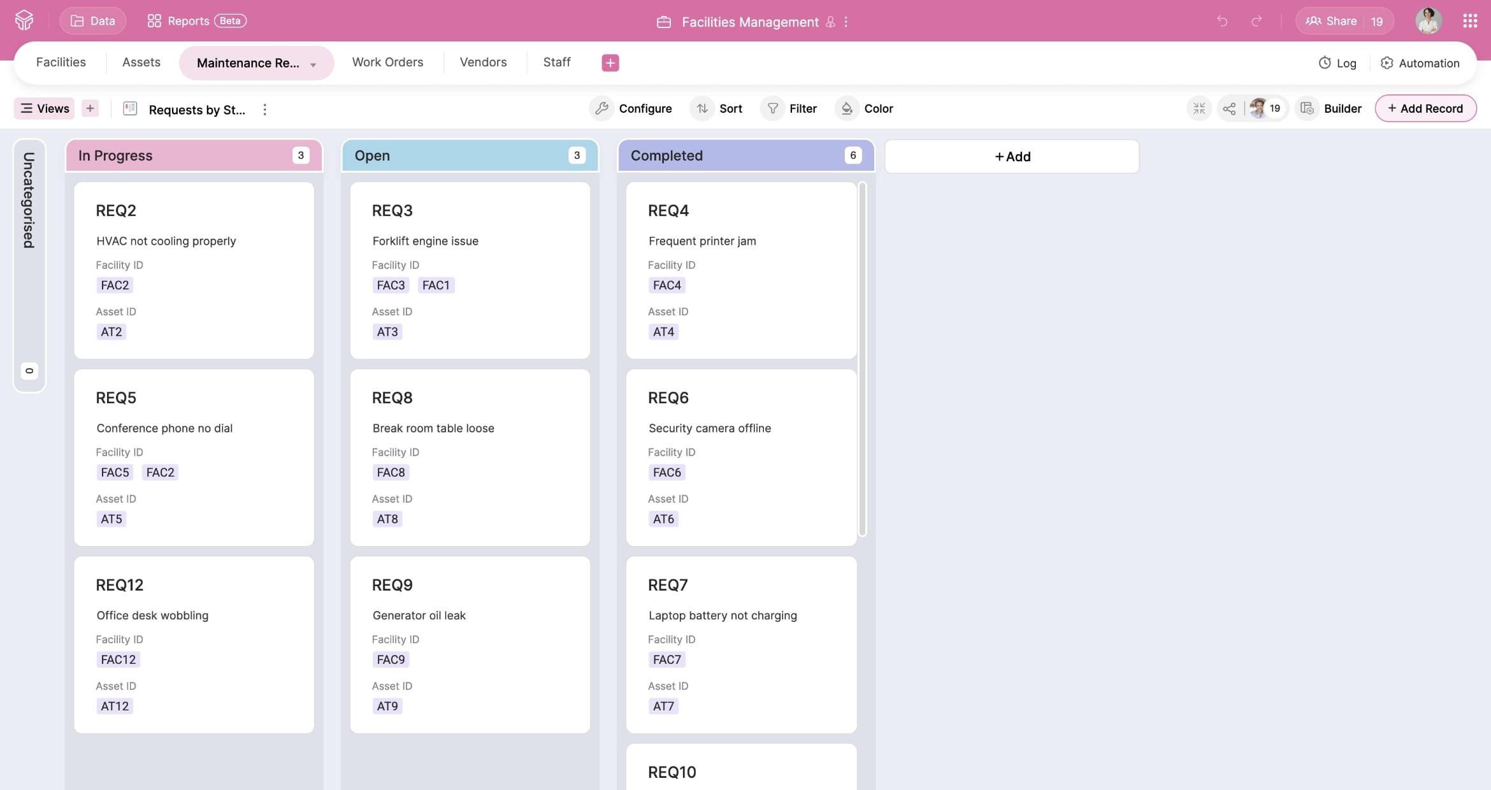Open Facilities Management title options menu

(846, 22)
